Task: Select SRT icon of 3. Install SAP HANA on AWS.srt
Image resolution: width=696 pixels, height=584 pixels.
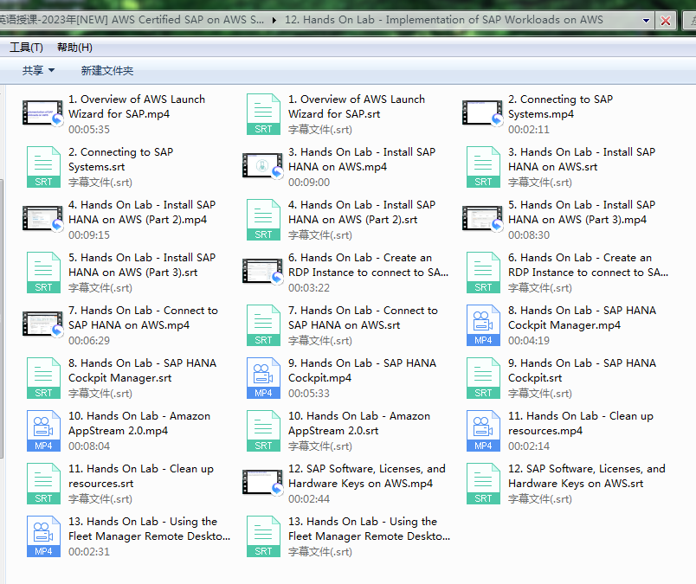Action: click(x=483, y=167)
